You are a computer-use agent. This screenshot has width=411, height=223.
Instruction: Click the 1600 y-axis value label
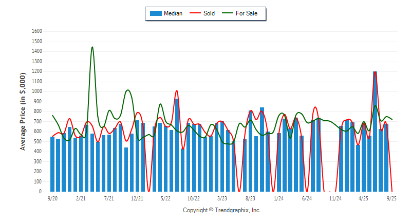click(36, 31)
